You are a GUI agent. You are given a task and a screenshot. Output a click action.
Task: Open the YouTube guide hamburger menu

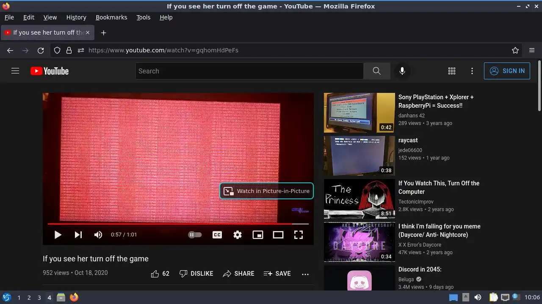pyautogui.click(x=15, y=71)
